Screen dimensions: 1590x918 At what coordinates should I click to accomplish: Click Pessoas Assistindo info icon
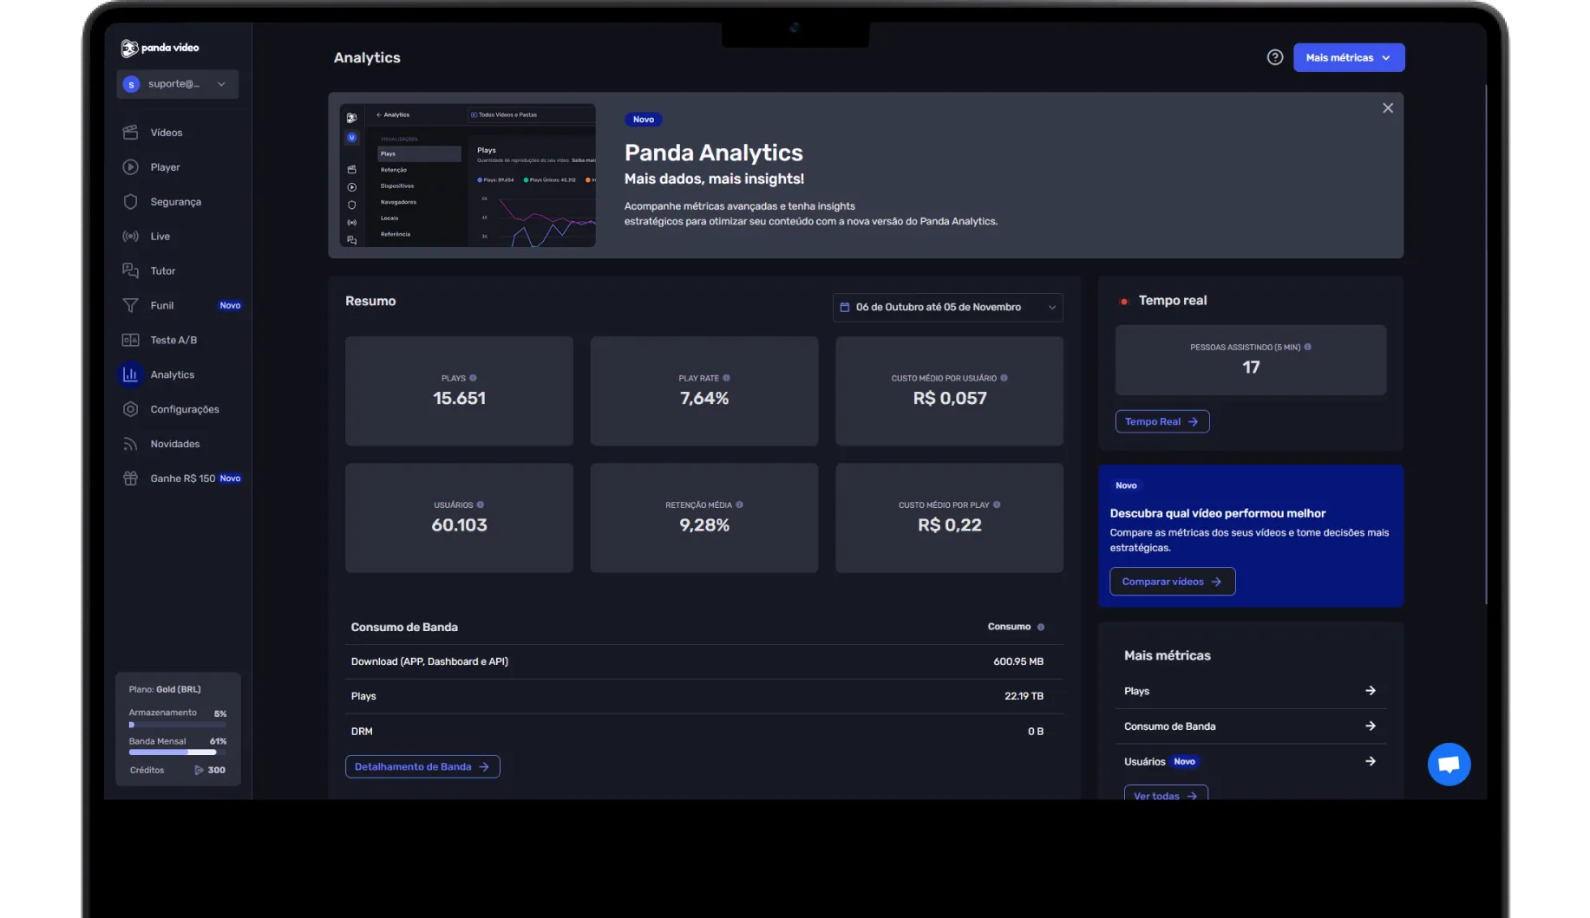pyautogui.click(x=1307, y=347)
